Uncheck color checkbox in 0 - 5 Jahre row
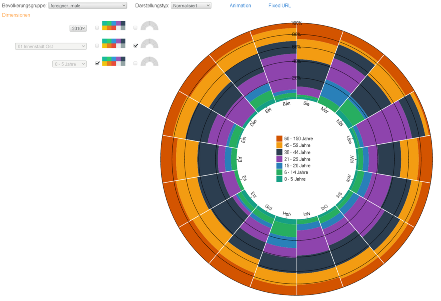441x301 pixels. pyautogui.click(x=97, y=63)
